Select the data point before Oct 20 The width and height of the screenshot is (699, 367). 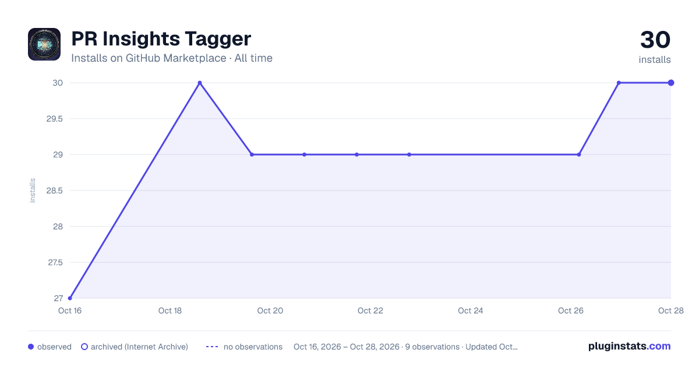click(252, 154)
